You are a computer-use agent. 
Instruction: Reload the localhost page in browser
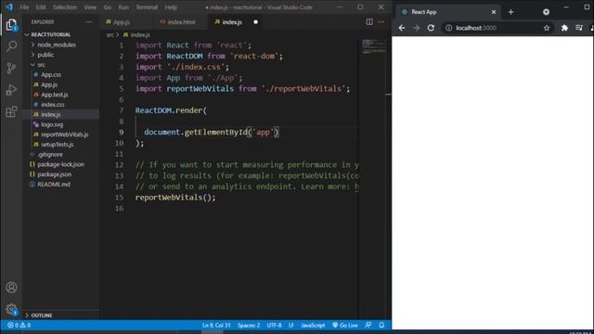(x=431, y=28)
